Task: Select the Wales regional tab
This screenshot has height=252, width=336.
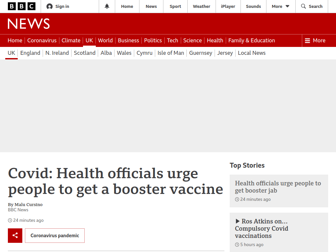Action: coord(124,53)
